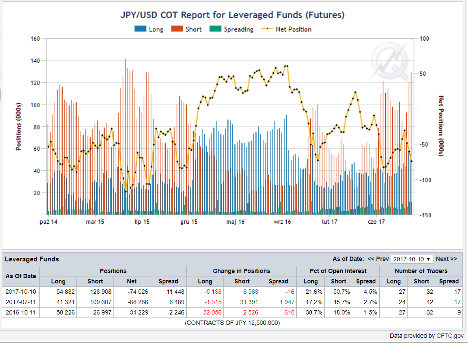Screen dimensions: 468x343
Task: Go to previous report with << Prev
Action: [378, 259]
